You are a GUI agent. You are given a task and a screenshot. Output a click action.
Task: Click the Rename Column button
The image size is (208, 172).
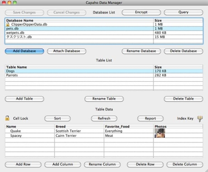102,164
